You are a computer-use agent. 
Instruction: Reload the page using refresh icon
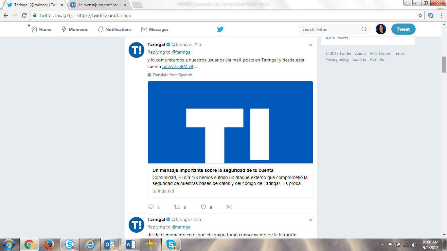point(24,15)
